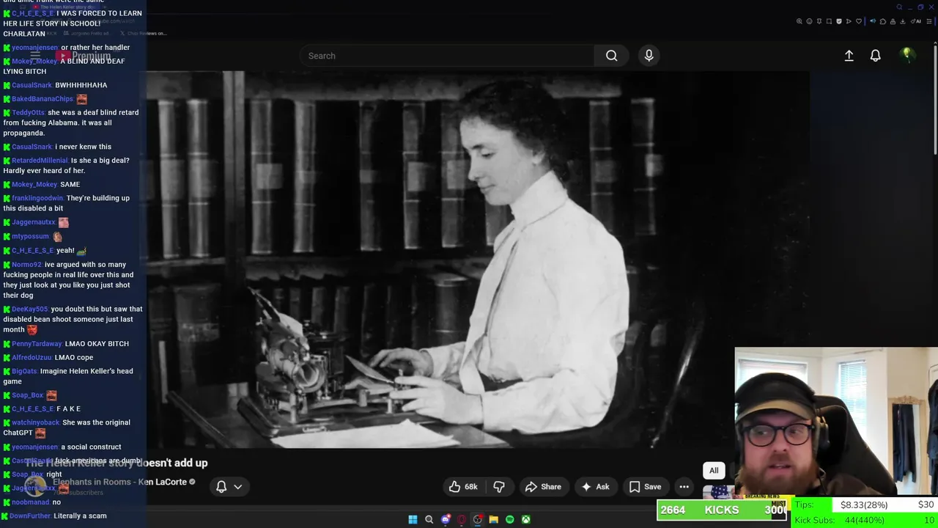Open OBS Studio from the taskbar
This screenshot has height=528, width=938.
[477, 519]
